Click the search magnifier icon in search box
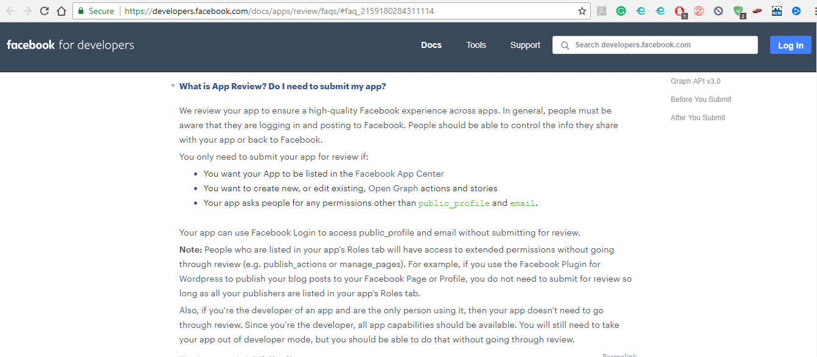 [x=565, y=45]
